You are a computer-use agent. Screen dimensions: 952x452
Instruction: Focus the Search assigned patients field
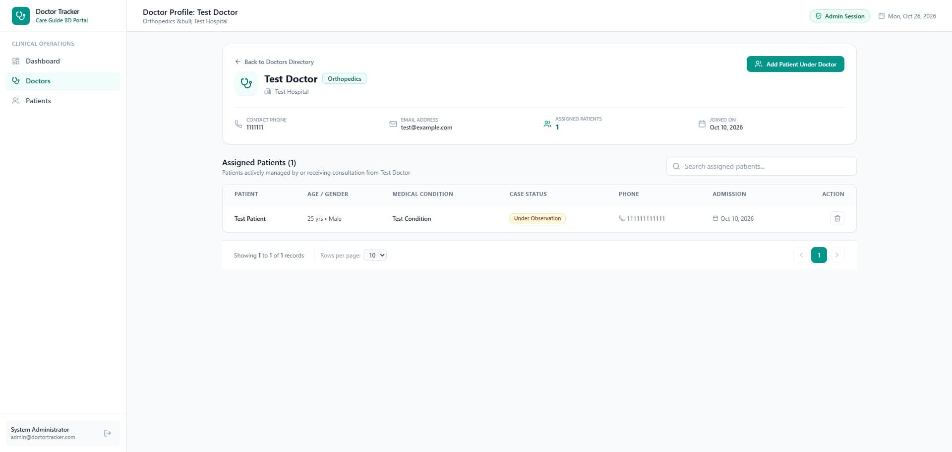click(x=761, y=166)
